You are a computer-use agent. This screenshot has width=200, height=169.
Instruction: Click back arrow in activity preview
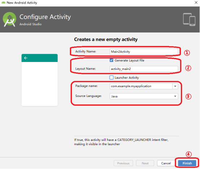click(26, 58)
